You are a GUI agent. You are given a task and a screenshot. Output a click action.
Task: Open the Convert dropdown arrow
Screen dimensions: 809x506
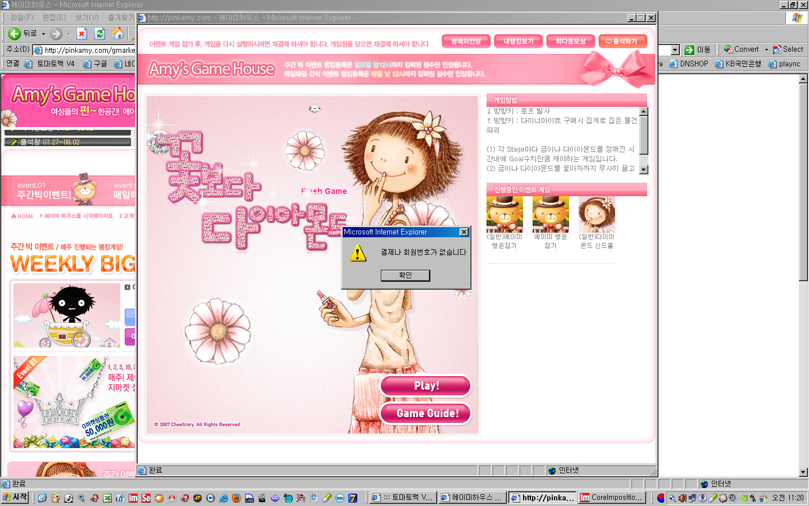pyautogui.click(x=766, y=49)
